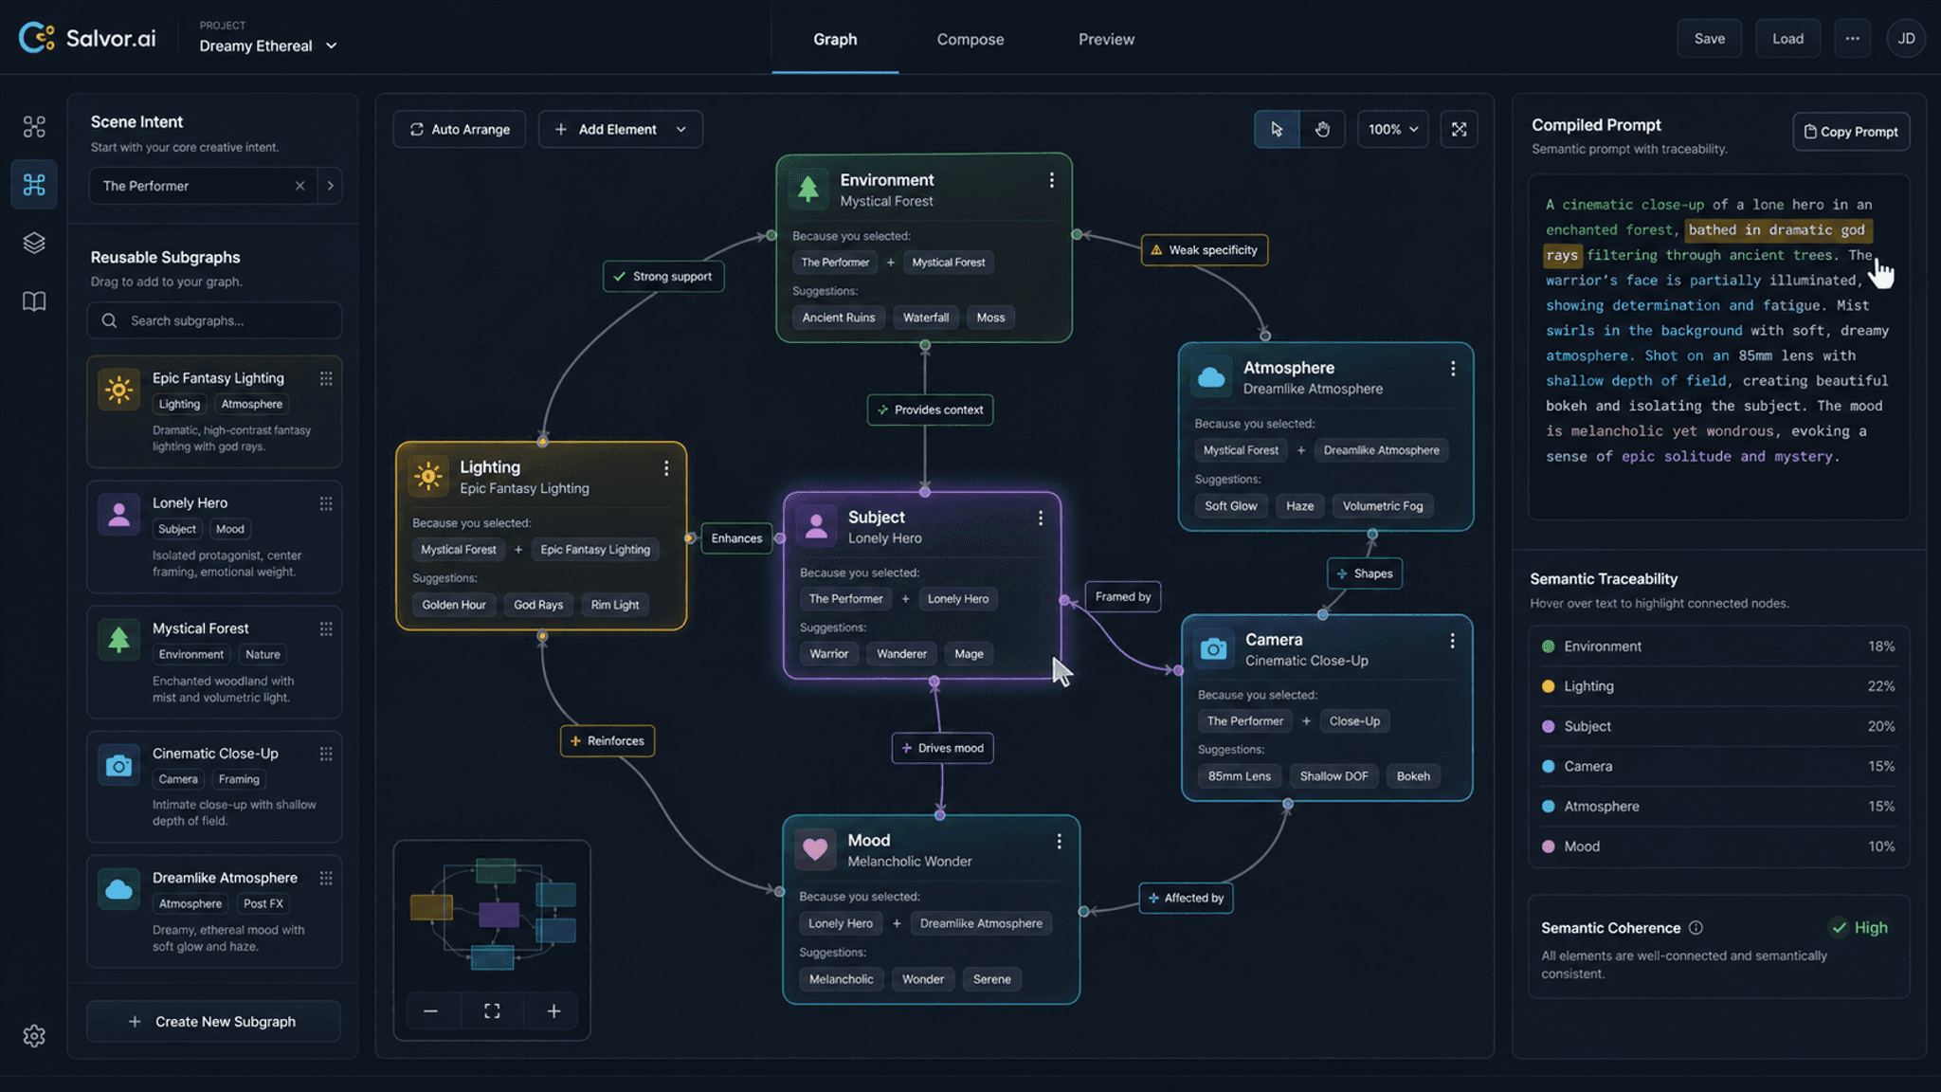Open the 100% zoom level dropdown

(1393, 129)
